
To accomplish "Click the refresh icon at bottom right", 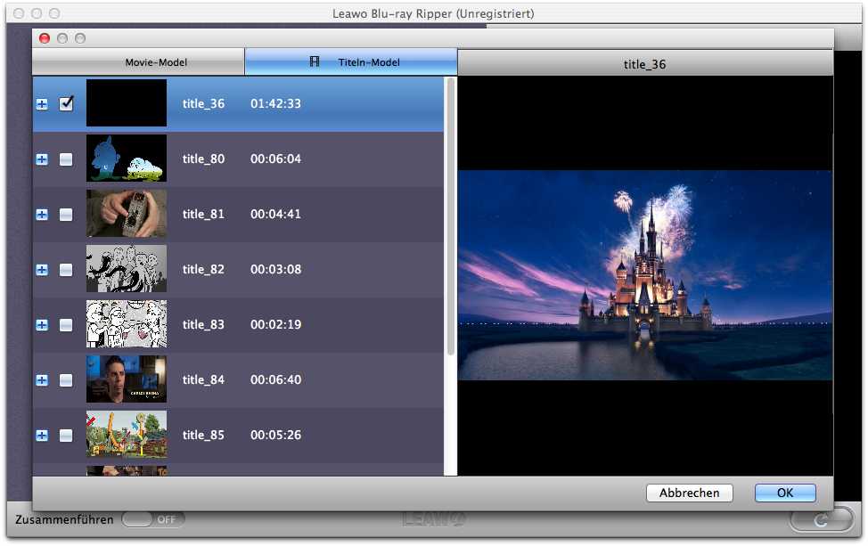I will (821, 519).
